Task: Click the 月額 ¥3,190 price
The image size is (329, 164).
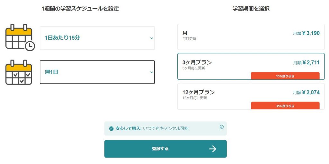Action: [306, 33]
